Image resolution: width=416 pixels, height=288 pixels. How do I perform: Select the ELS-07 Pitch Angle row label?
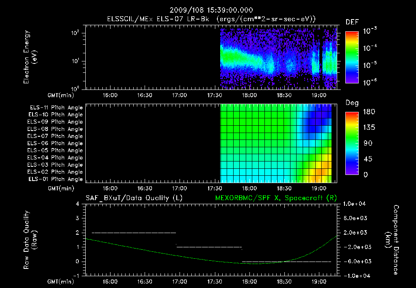pyautogui.click(x=55, y=136)
